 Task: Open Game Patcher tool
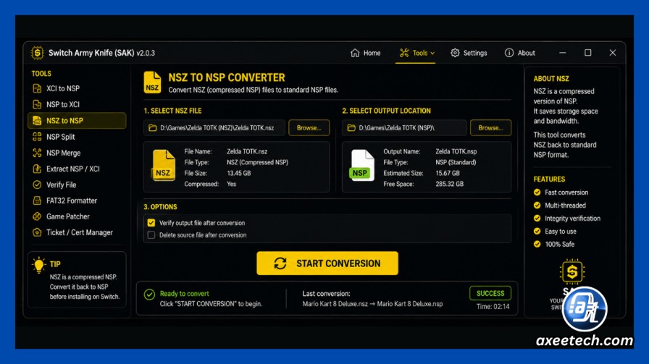(77, 216)
